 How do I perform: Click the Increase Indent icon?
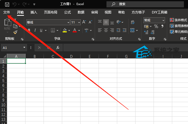(x=125, y=30)
